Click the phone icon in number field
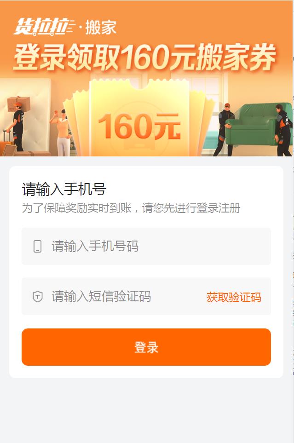294x443 pixels. tap(37, 247)
